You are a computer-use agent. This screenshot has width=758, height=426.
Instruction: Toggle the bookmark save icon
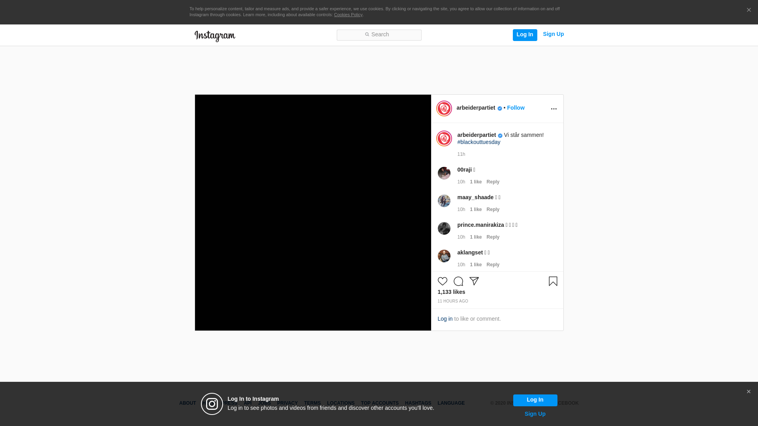553,281
